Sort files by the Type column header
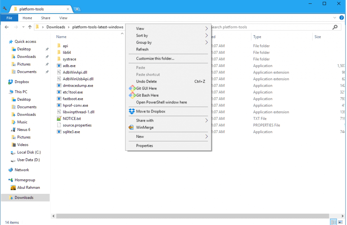Viewport: 347px width, 225px height. point(257,37)
